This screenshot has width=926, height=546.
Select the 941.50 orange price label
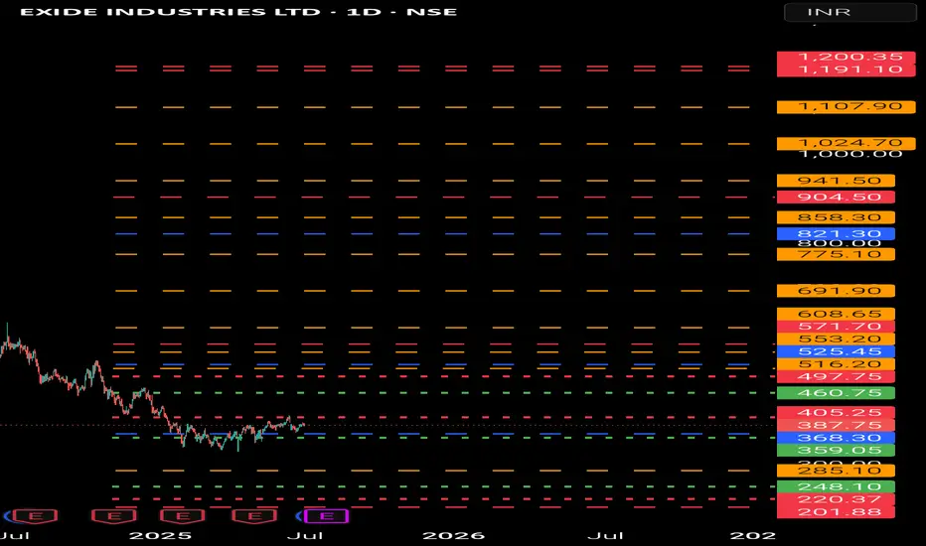[836, 181]
